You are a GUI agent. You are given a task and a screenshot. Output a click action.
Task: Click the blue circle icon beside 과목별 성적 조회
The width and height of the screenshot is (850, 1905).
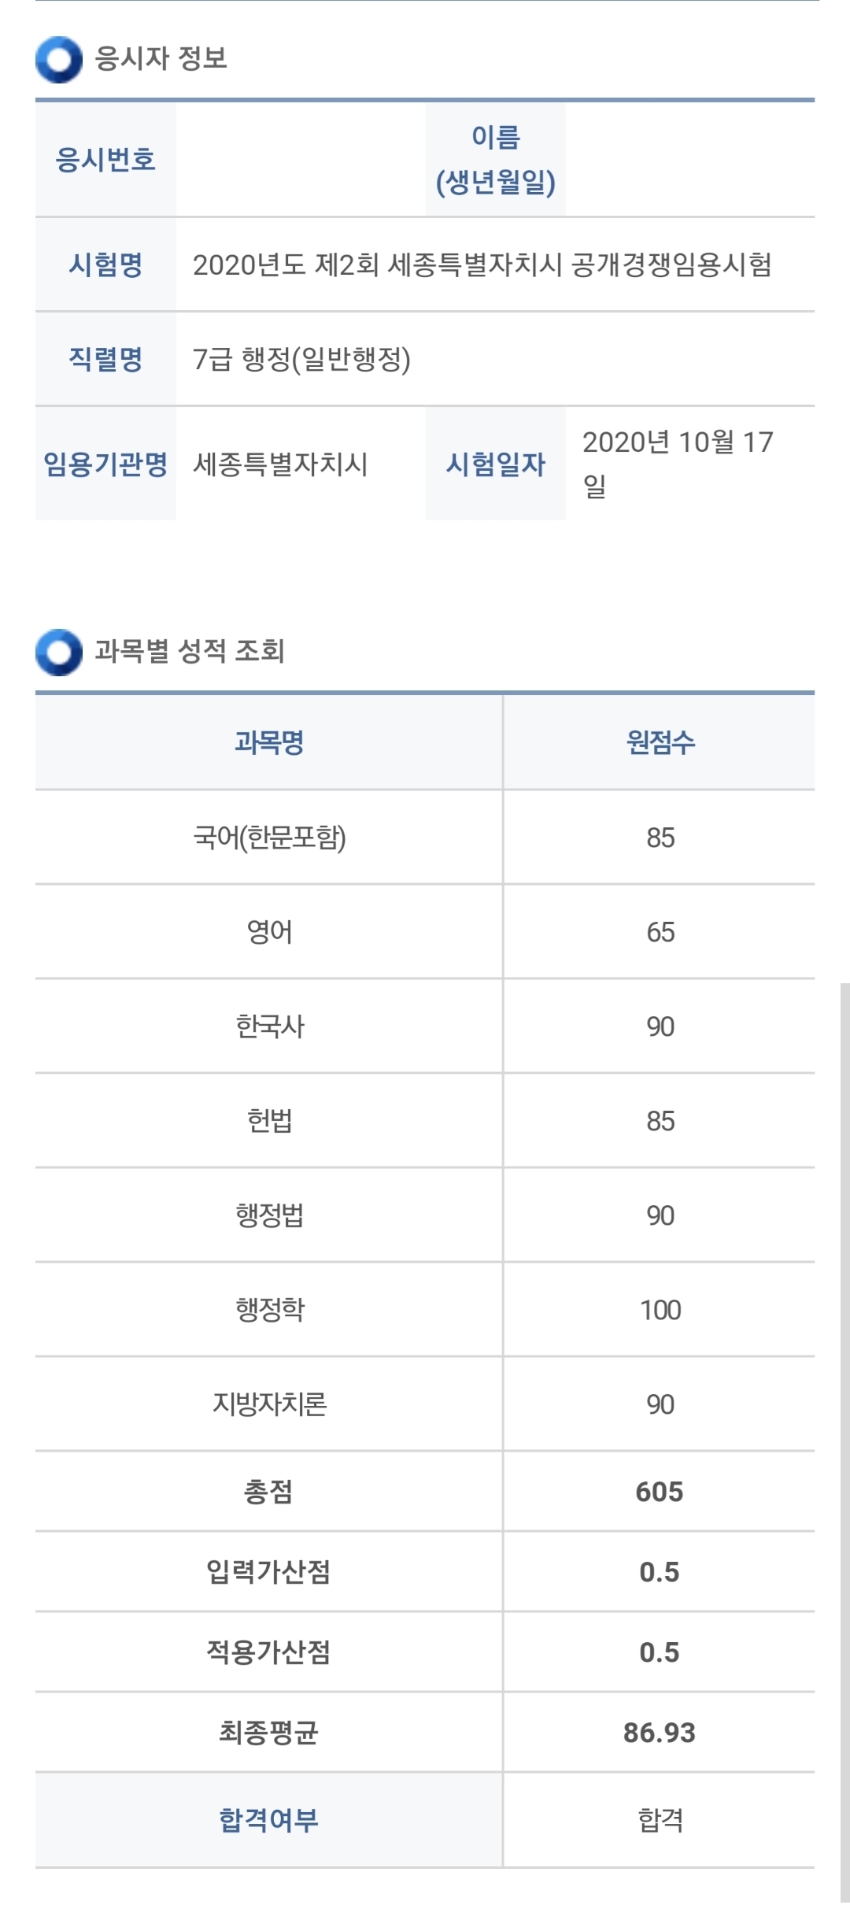(x=58, y=652)
